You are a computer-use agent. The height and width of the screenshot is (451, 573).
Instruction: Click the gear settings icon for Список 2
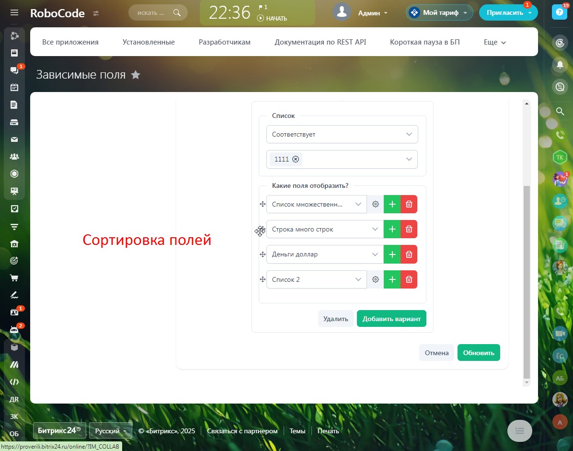point(376,279)
